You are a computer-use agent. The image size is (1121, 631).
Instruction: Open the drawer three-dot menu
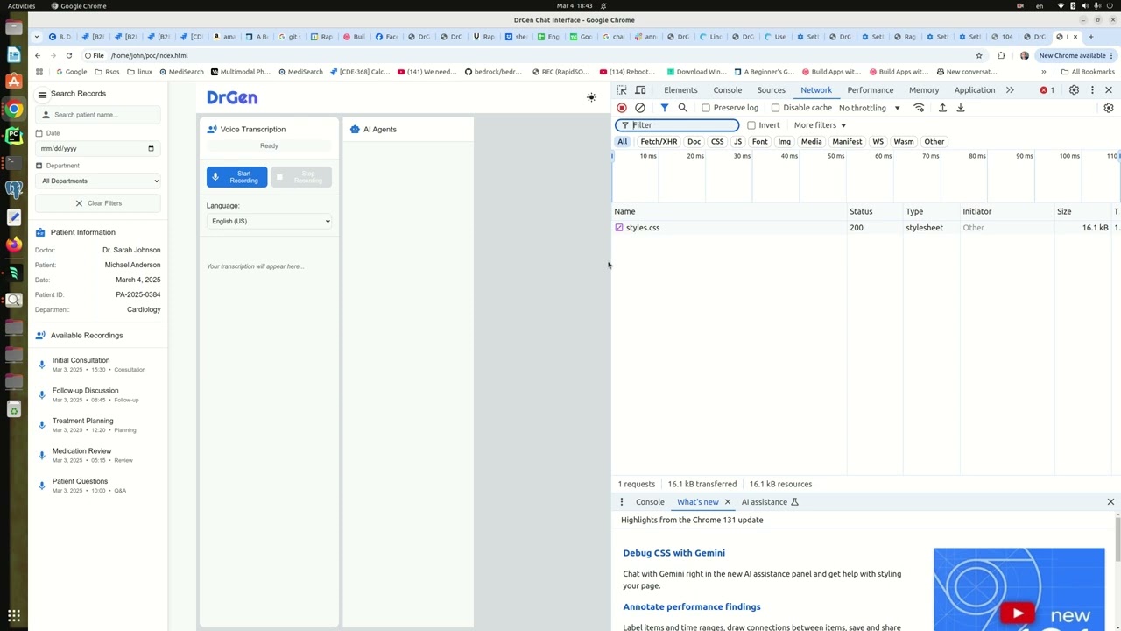(622, 502)
